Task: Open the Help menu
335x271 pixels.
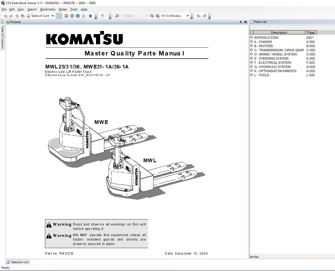Action: pyautogui.click(x=84, y=9)
